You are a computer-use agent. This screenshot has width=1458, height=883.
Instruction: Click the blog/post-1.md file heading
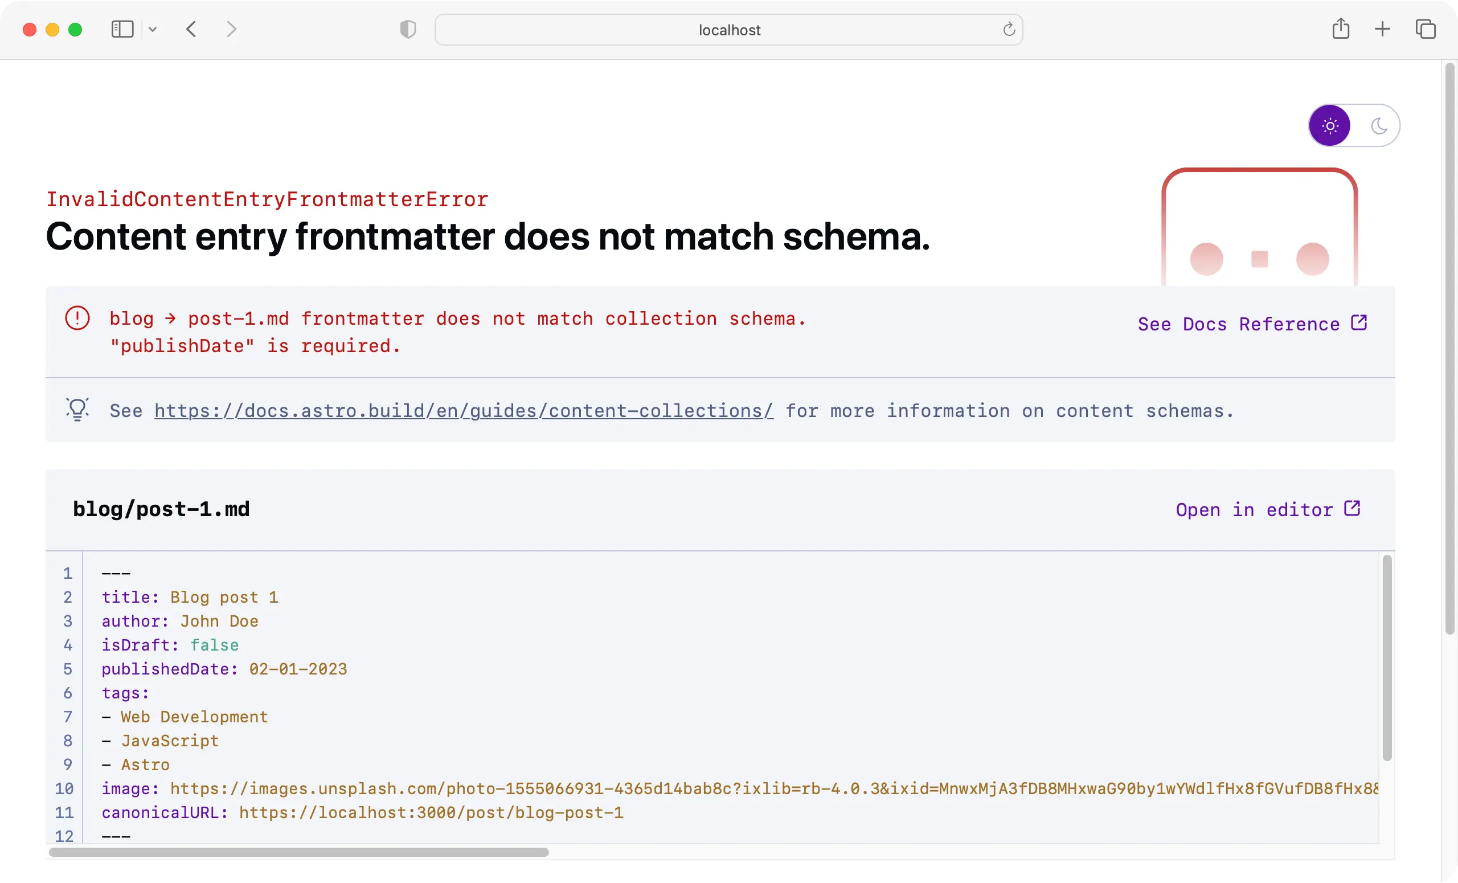[x=161, y=509]
